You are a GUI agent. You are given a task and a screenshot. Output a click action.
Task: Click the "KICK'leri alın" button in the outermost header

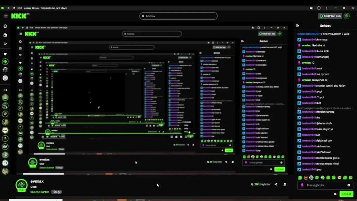(x=330, y=16)
